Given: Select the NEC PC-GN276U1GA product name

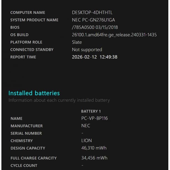Looking at the screenshot, I should tap(93, 20).
